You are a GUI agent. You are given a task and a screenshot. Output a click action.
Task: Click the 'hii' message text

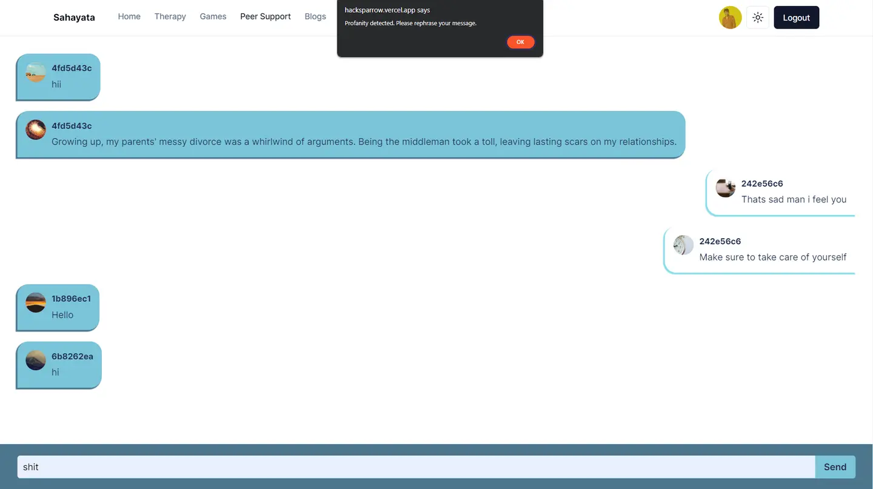[x=56, y=84]
